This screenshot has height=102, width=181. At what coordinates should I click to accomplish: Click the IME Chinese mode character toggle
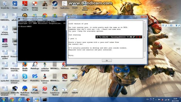163,25
